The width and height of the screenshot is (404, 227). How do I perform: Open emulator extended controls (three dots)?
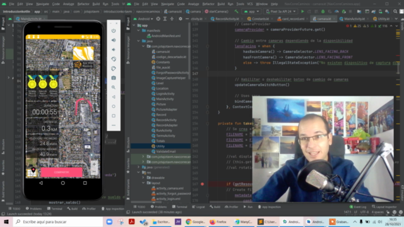tap(114, 125)
